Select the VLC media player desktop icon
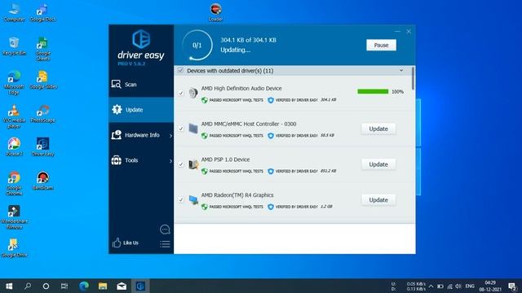The image size is (522, 293). [x=14, y=116]
